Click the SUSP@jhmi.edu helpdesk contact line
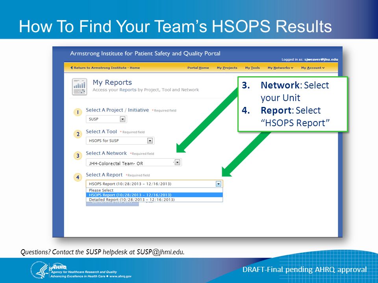The height and width of the screenshot is (283, 378). pyautogui.click(x=102, y=252)
